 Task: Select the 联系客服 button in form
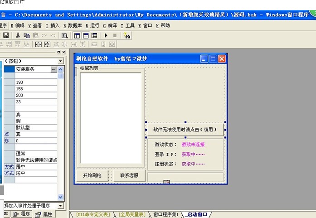tap(129, 175)
